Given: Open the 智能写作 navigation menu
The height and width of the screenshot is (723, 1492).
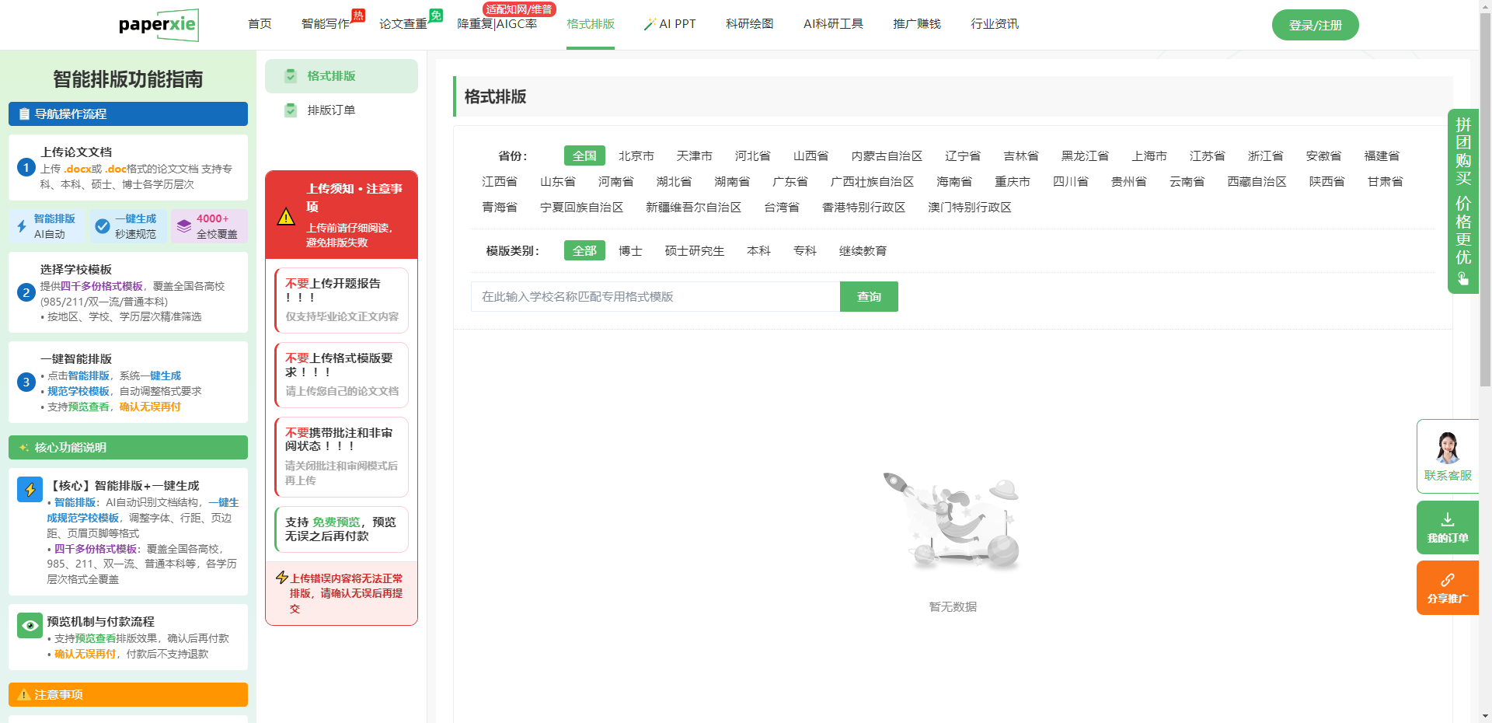Looking at the screenshot, I should point(325,24).
